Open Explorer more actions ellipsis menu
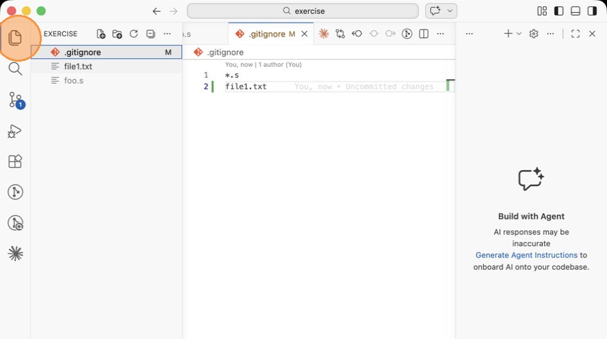The height and width of the screenshot is (339, 607). (167, 34)
